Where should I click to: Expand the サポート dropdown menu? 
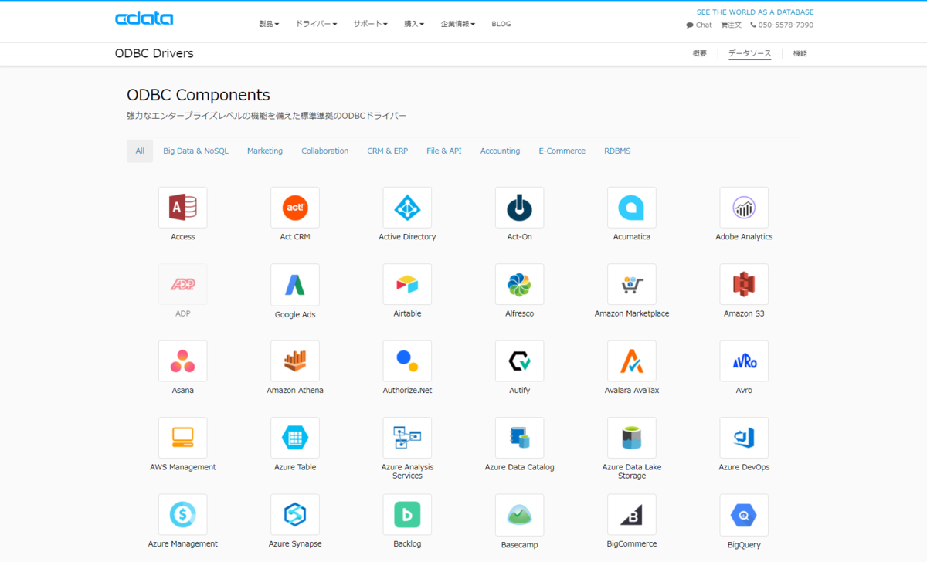pyautogui.click(x=371, y=24)
